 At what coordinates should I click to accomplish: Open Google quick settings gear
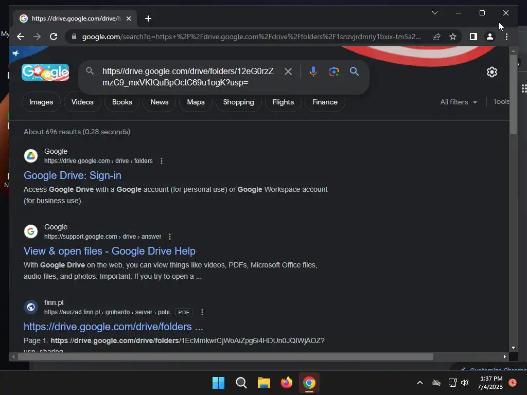pyautogui.click(x=491, y=72)
